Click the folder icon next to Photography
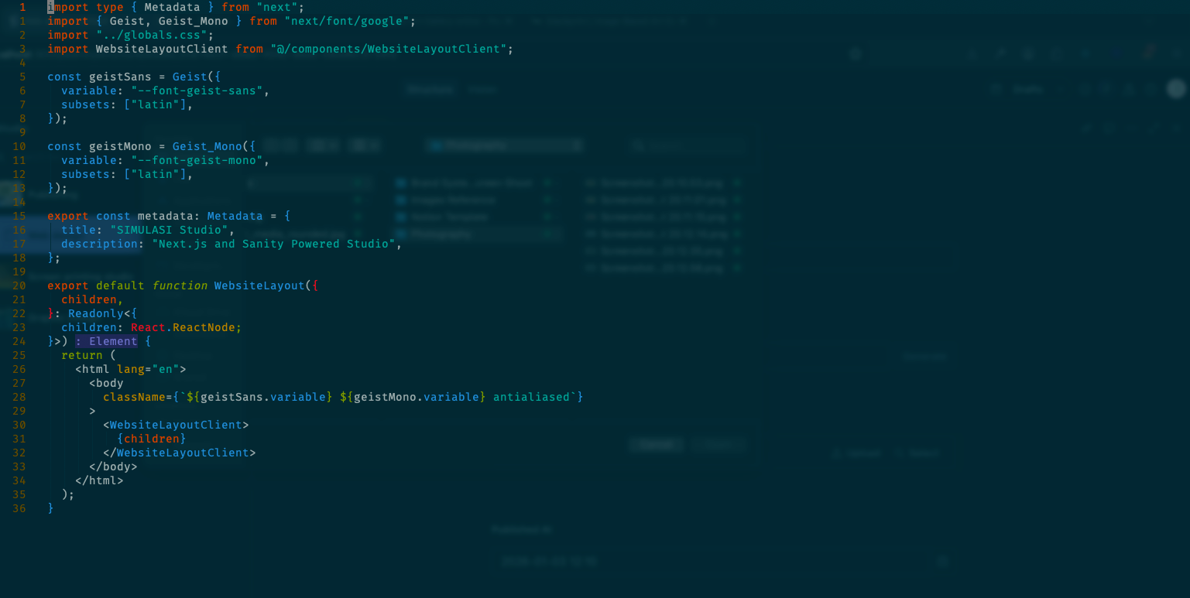 click(x=401, y=234)
